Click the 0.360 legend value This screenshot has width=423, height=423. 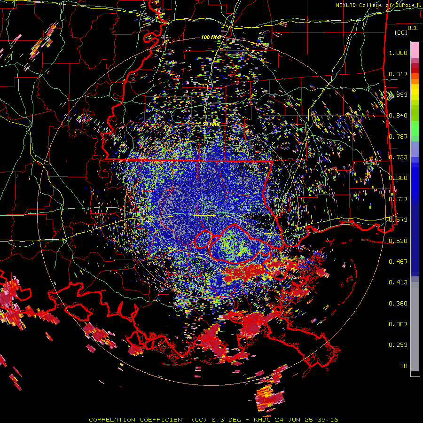point(398,303)
